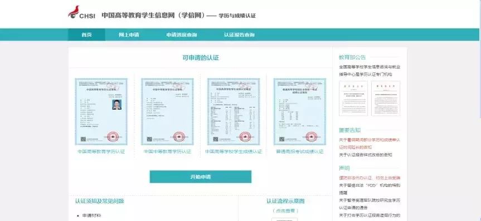Open the 申请进度查询 tab

(182, 35)
